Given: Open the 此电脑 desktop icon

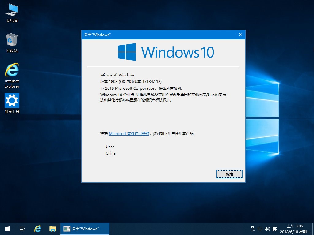Looking at the screenshot, I should click(x=12, y=13).
